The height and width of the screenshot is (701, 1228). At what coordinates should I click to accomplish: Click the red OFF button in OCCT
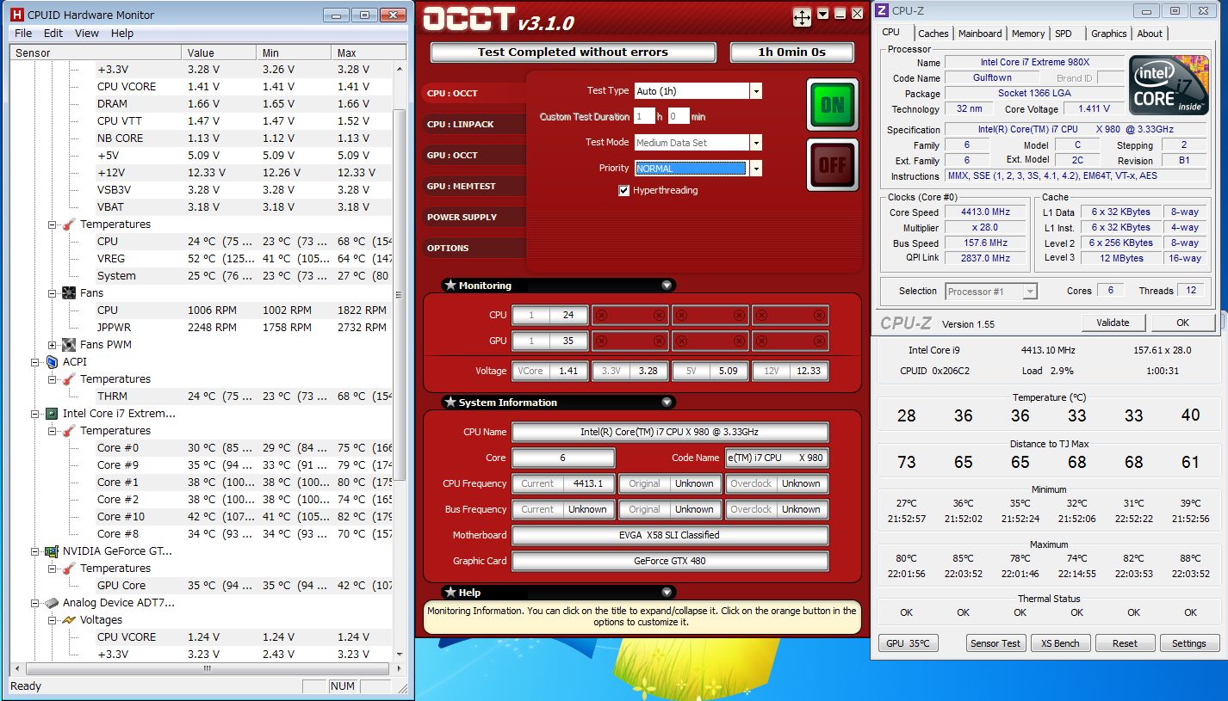coord(833,164)
